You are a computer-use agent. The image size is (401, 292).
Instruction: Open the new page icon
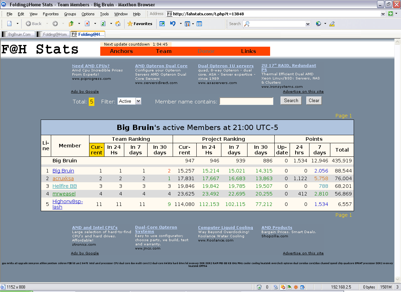[9, 24]
